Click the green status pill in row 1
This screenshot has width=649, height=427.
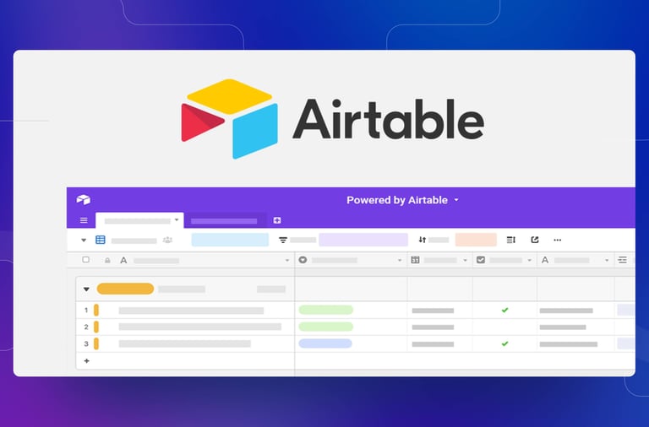325,310
